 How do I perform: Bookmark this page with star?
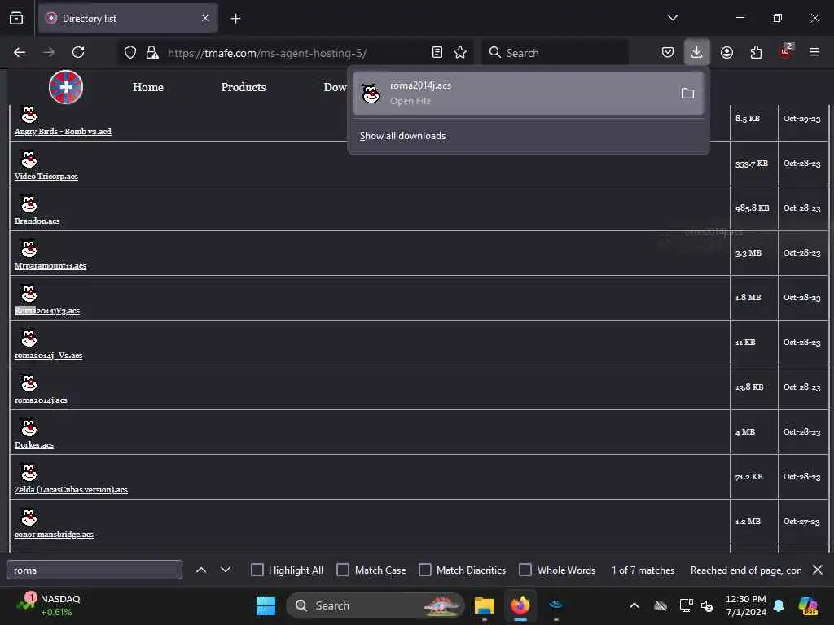pos(460,52)
